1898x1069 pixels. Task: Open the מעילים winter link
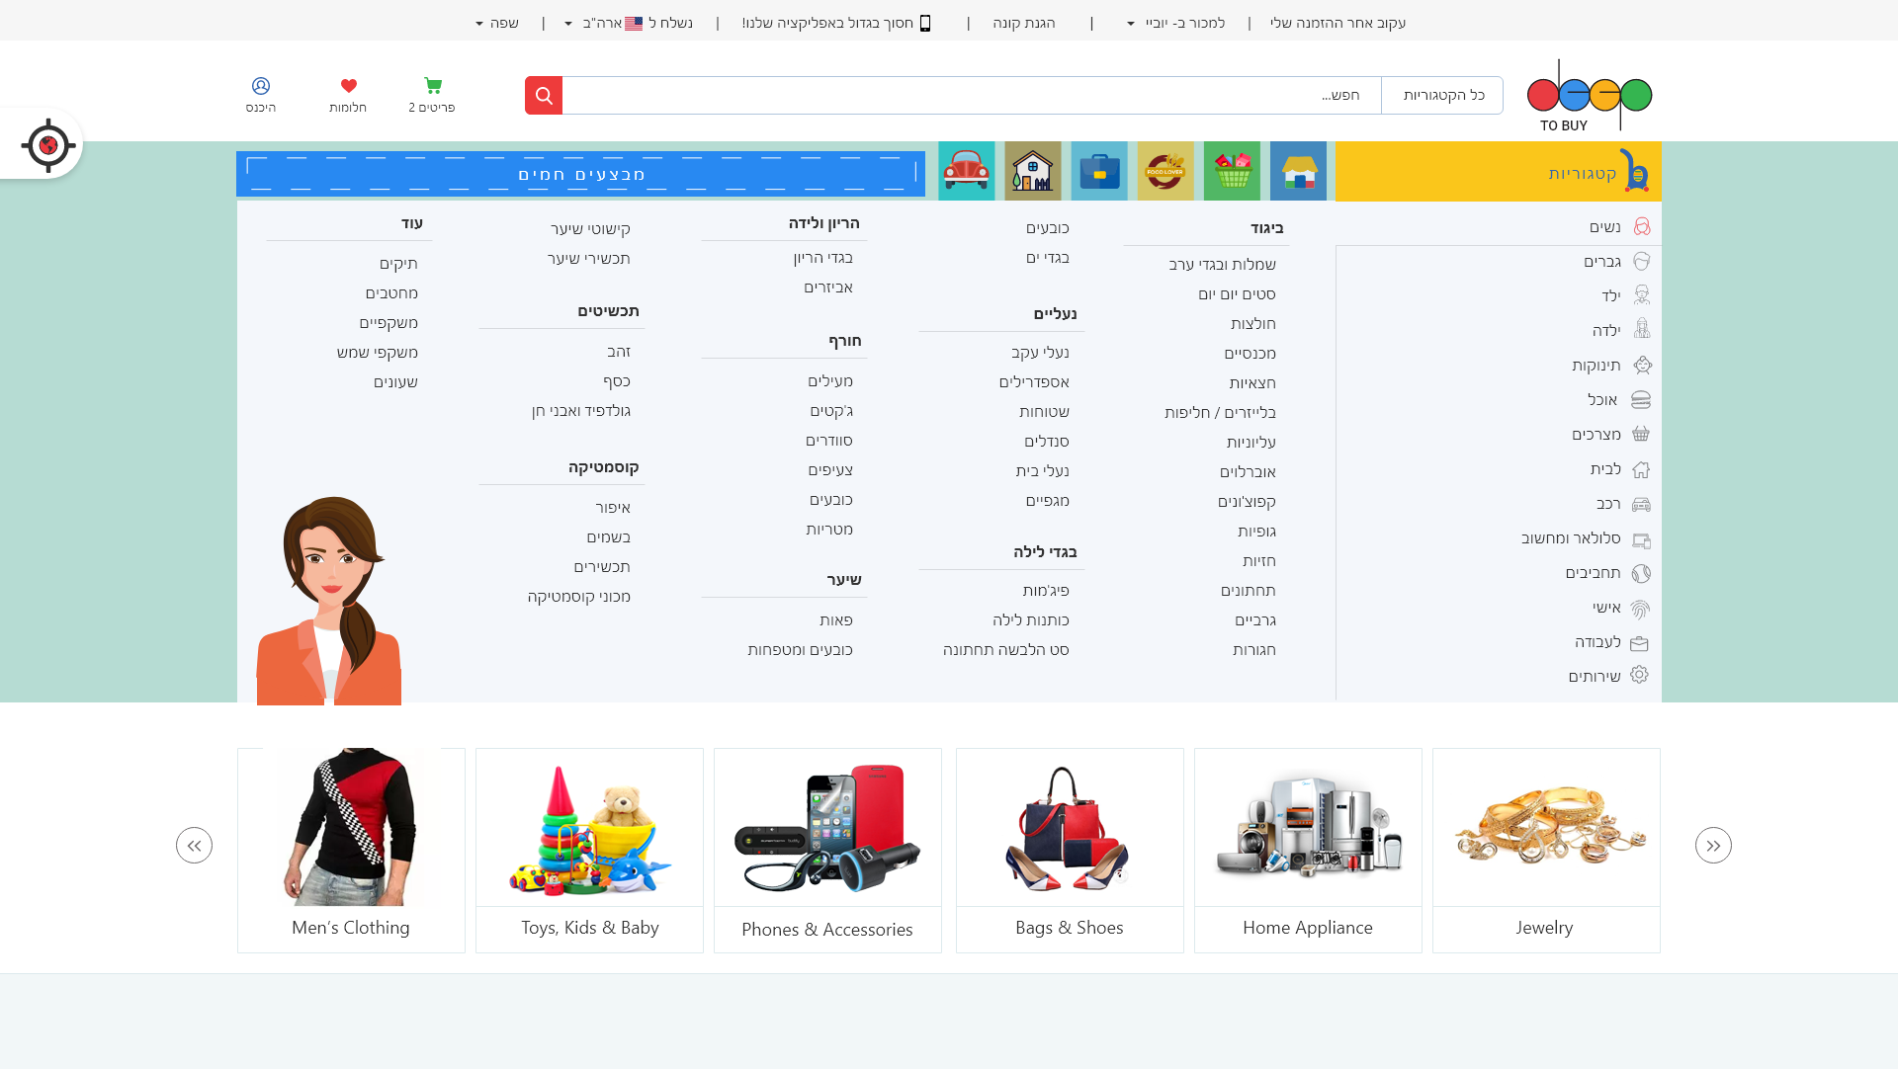830,381
